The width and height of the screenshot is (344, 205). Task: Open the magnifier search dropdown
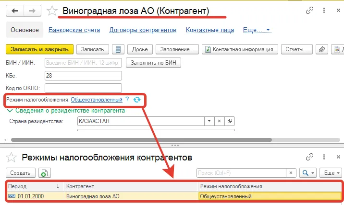pyautogui.click(x=308, y=173)
